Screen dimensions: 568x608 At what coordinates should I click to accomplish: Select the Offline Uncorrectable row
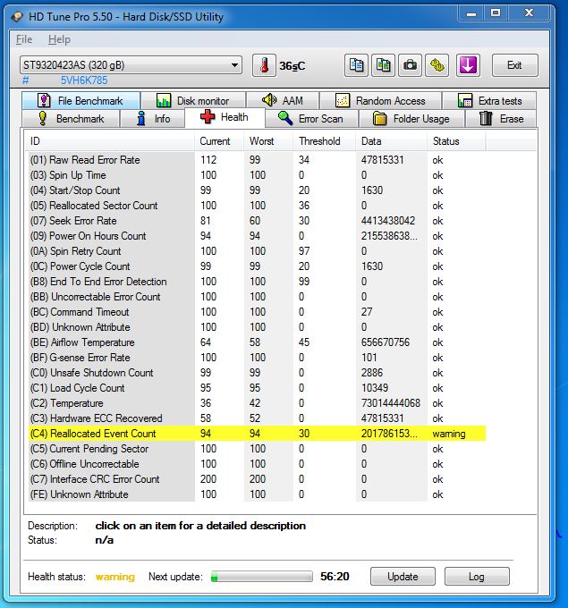coord(256,464)
